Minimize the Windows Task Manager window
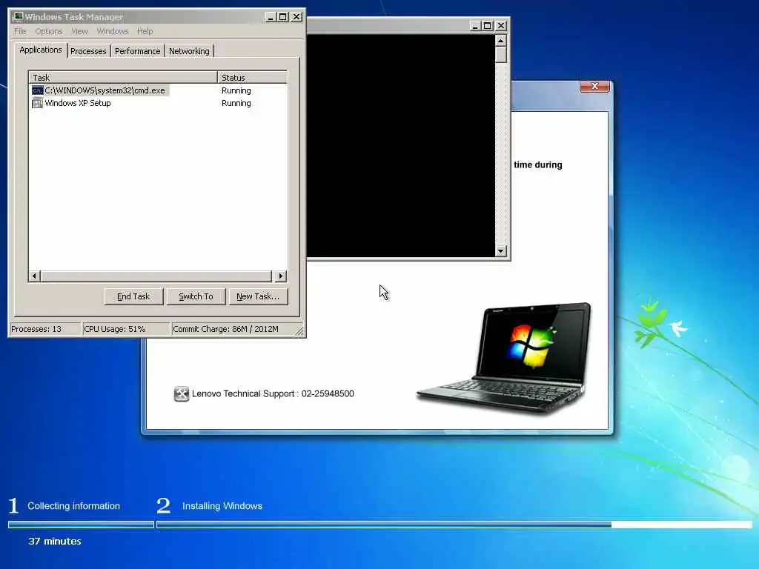This screenshot has height=569, width=759. click(x=271, y=17)
